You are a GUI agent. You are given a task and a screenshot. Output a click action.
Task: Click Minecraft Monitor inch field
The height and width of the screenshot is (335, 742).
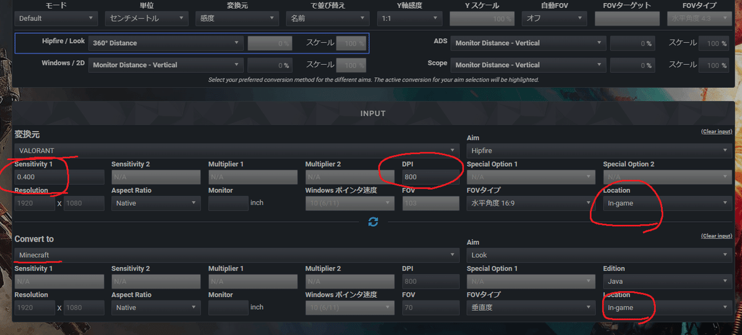pos(228,307)
